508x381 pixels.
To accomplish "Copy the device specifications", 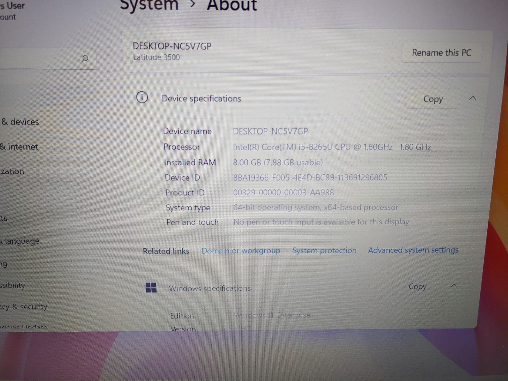I will (x=433, y=99).
